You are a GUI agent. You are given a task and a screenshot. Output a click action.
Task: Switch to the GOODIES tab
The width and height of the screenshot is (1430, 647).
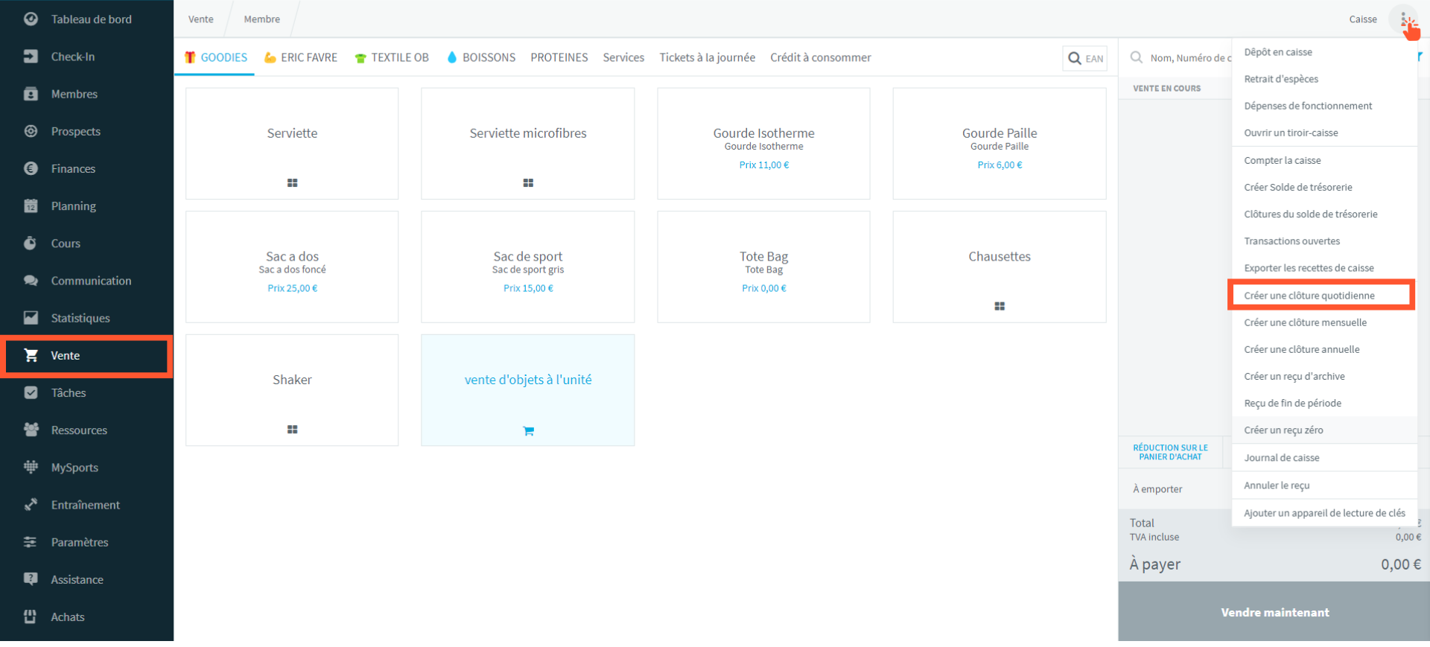215,57
